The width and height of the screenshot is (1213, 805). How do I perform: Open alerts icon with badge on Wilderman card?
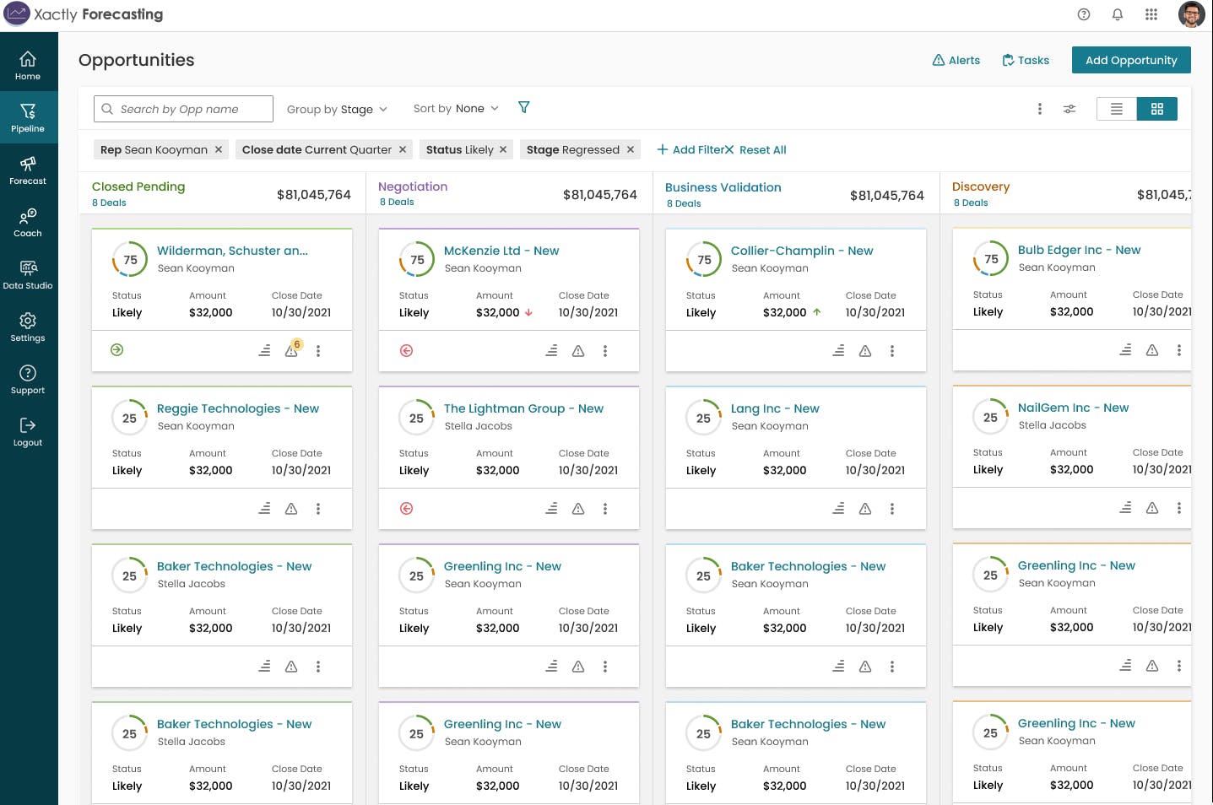click(x=292, y=349)
